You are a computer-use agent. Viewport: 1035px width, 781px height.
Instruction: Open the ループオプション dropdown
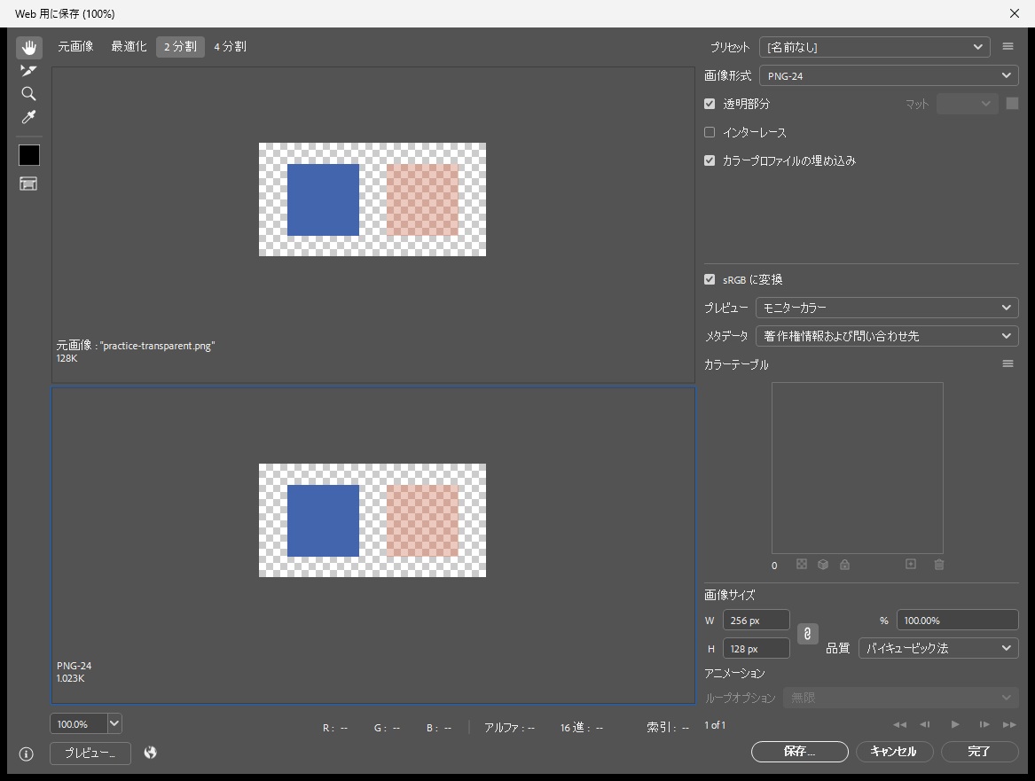click(x=901, y=698)
